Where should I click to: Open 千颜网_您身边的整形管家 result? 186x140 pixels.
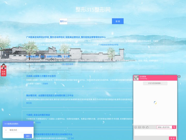pyautogui.click(x=38, y=115)
